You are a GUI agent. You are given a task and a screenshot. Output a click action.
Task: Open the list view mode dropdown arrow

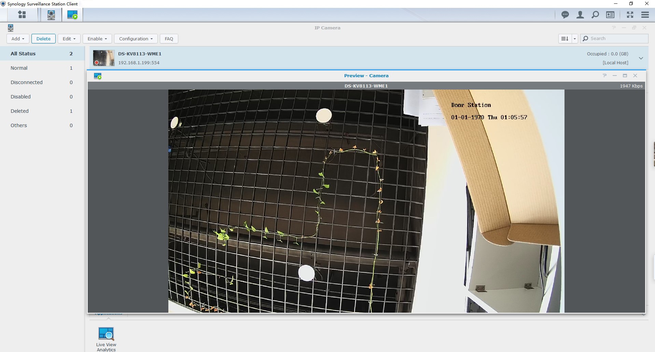coord(575,39)
